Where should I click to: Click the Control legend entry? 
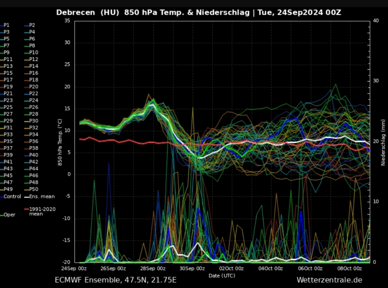pyautogui.click(x=12, y=196)
